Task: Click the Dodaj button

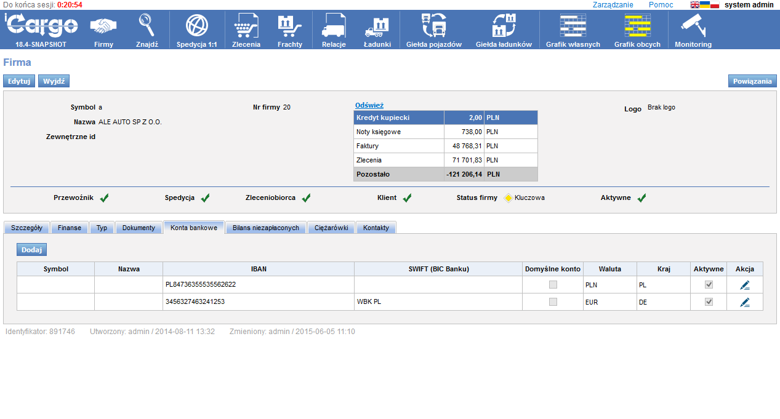Action: [x=31, y=250]
